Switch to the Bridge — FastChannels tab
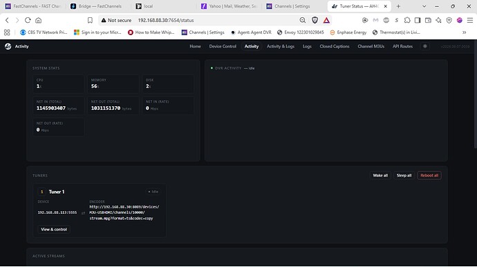 [99, 6]
